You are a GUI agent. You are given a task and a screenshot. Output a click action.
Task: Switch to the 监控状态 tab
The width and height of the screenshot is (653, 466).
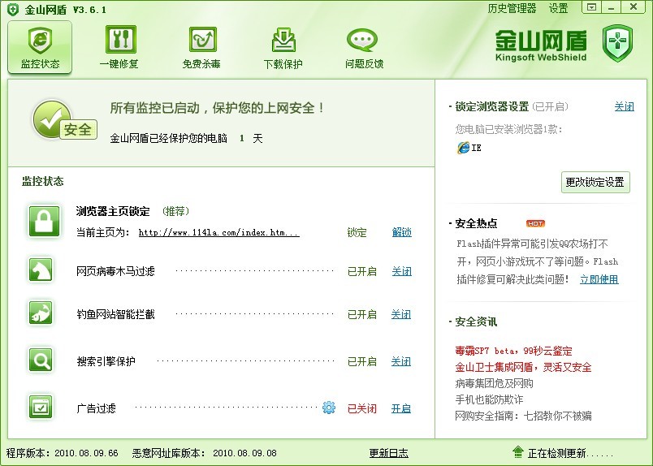point(40,46)
